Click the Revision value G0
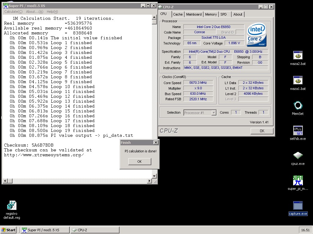The height and width of the screenshot is (234, 313). pyautogui.click(x=260, y=62)
